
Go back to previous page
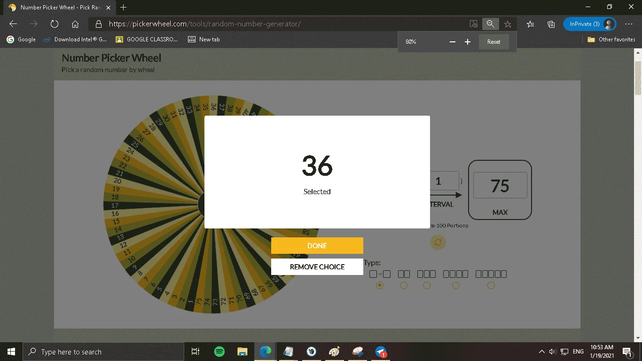13,24
